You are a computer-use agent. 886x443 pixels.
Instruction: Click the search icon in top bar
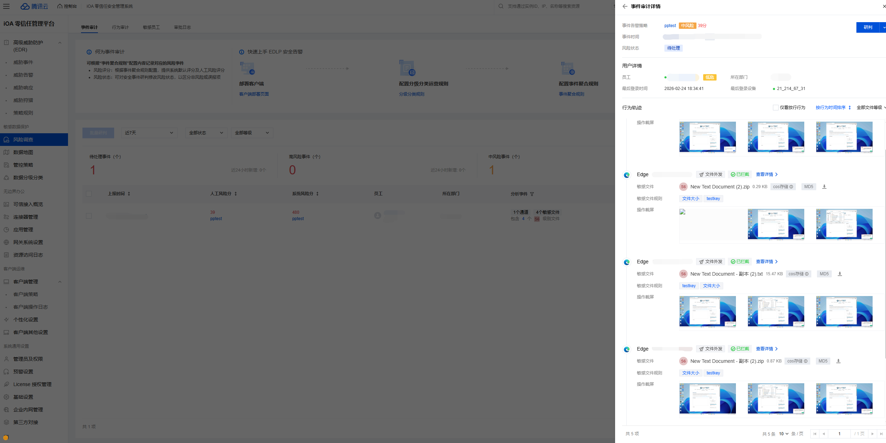(x=501, y=6)
